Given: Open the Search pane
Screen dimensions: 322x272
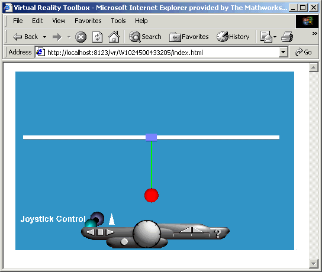Looking at the screenshot, I should [x=145, y=37].
